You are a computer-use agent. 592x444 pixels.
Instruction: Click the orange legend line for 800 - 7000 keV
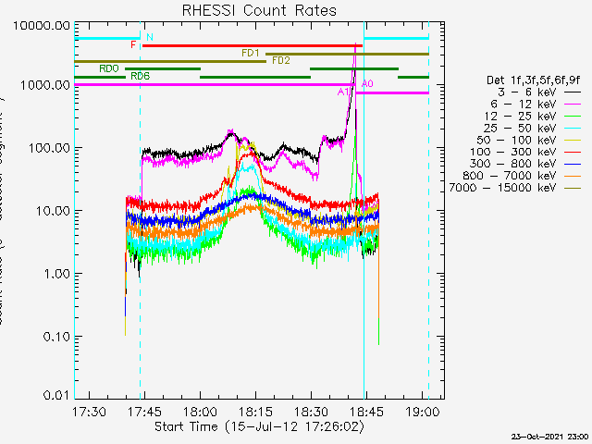[x=573, y=176]
